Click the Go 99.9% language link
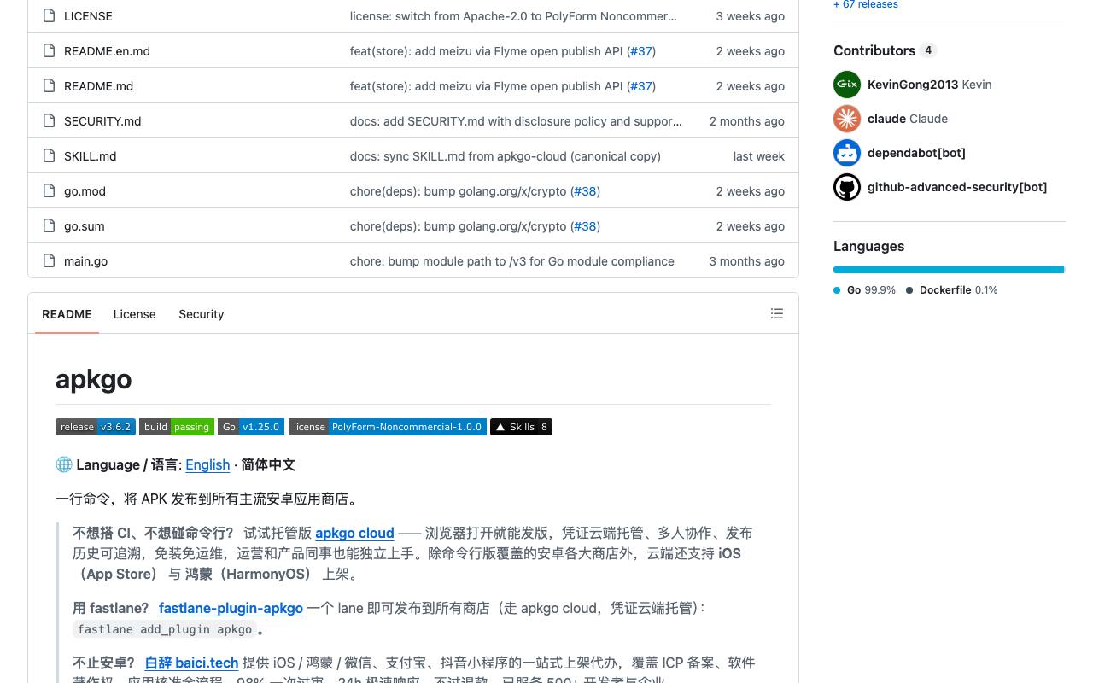Screen dimensions: 1093x683 tap(864, 290)
